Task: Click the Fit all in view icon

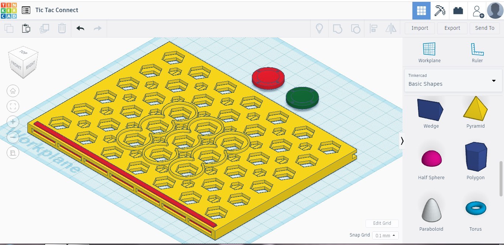Action: click(13, 107)
